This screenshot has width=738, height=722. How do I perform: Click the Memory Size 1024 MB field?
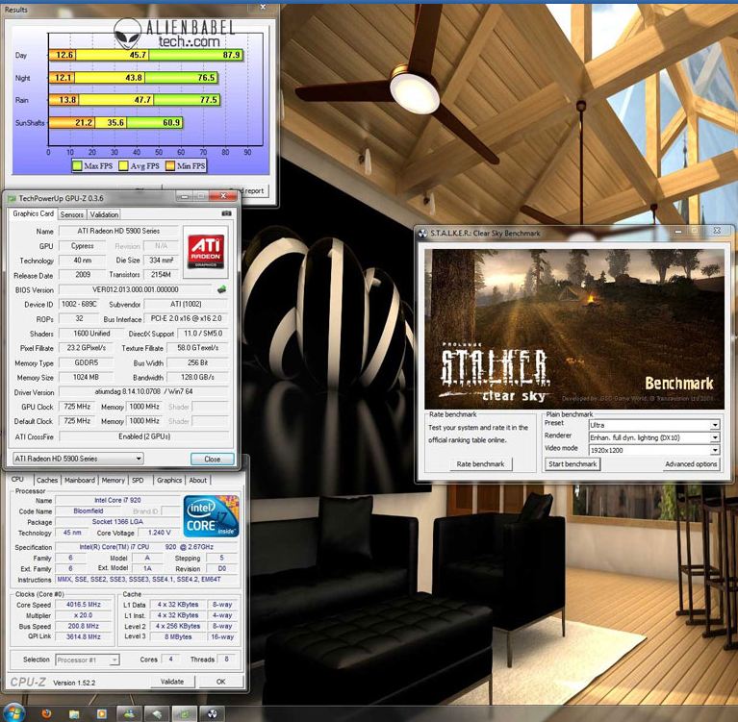86,377
